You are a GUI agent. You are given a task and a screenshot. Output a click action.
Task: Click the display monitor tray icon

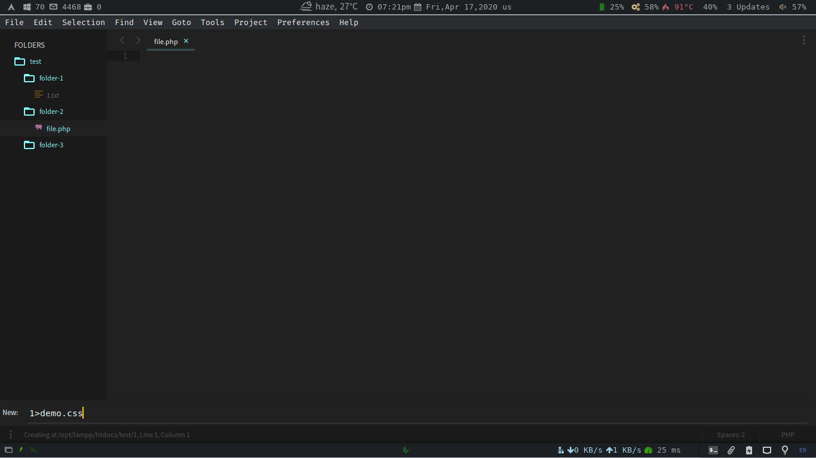(x=767, y=450)
